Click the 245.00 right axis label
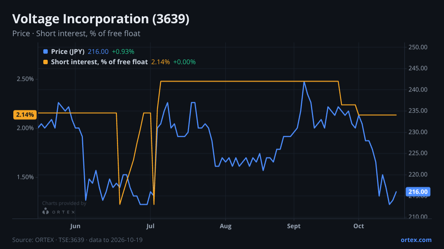The image size is (444, 249). click(x=418, y=68)
